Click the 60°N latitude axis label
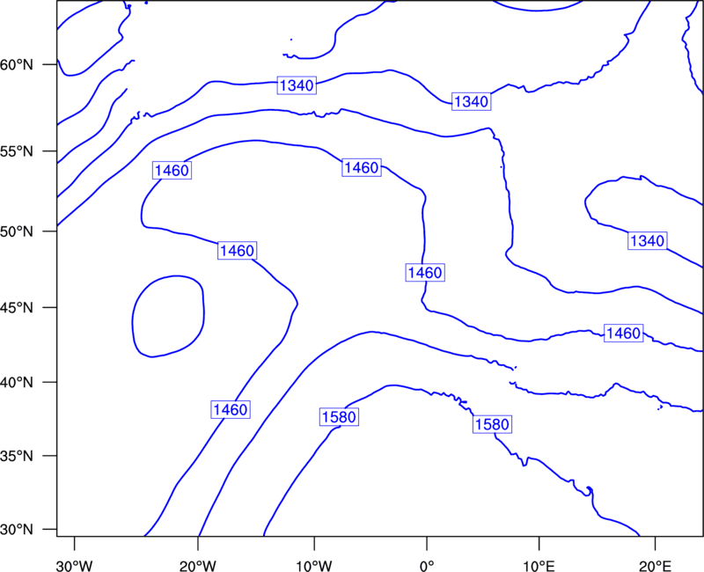 click(17, 65)
